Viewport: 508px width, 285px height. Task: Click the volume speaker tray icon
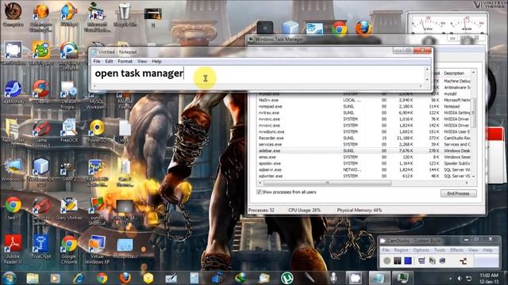[460, 278]
